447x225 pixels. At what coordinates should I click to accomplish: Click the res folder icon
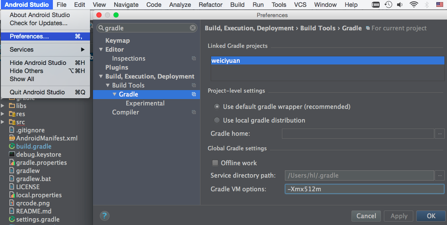coord(12,114)
